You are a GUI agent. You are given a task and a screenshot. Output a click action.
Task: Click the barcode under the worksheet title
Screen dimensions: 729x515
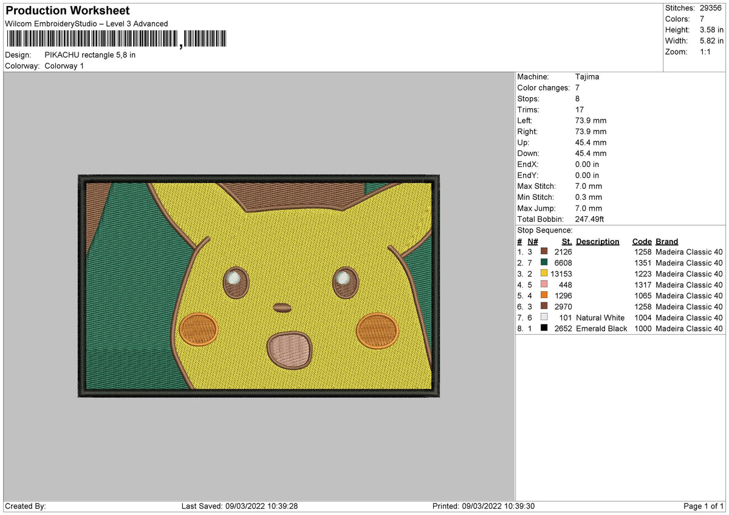(x=115, y=39)
